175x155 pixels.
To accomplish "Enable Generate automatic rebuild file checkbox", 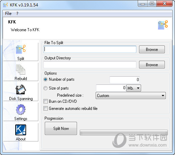I will point(45,108).
